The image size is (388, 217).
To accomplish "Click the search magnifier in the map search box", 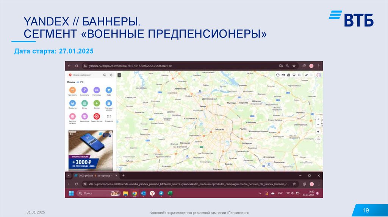I will (105, 75).
